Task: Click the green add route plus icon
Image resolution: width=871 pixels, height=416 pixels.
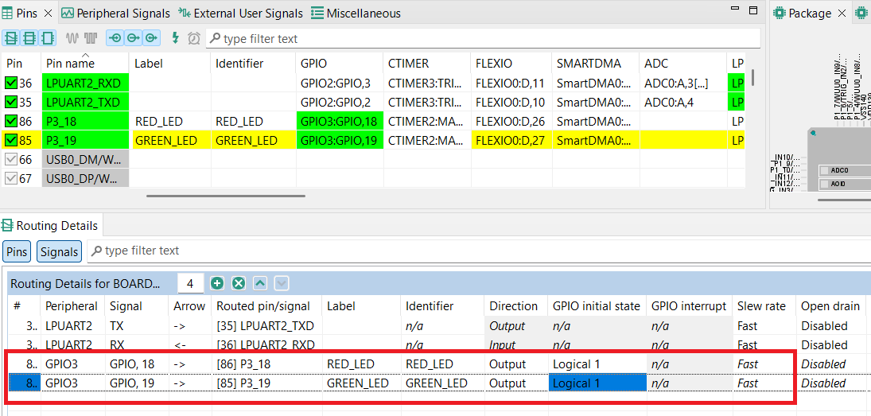Action: coord(217,283)
